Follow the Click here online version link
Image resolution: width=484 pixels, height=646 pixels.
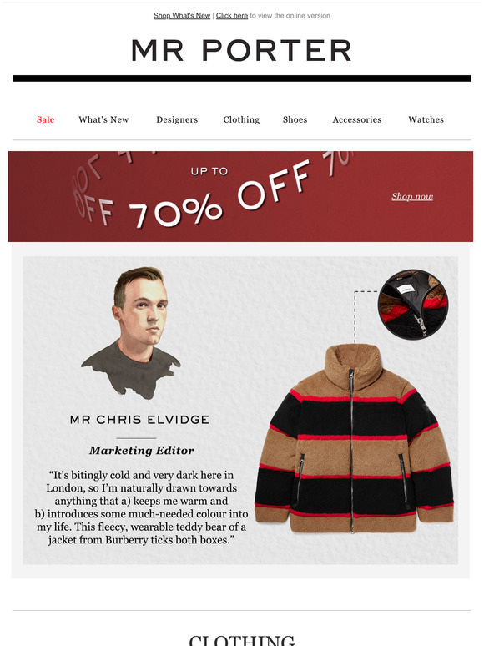(x=232, y=16)
